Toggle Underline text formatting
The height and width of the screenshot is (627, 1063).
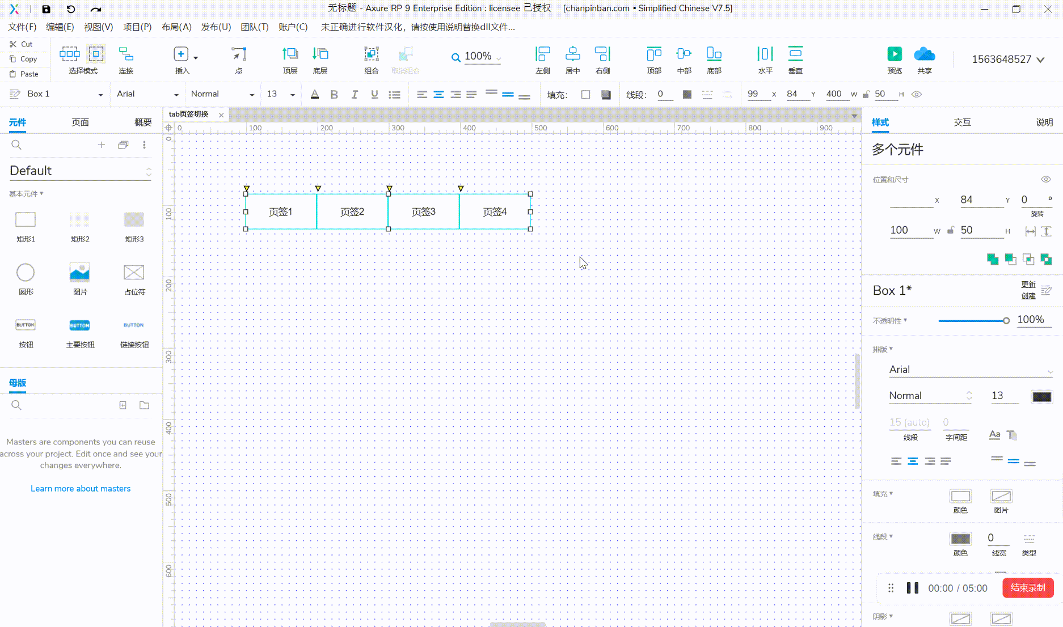click(x=374, y=95)
